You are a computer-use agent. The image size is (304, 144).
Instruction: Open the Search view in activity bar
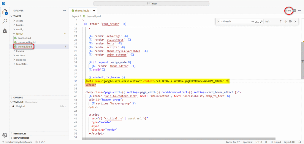(5, 21)
